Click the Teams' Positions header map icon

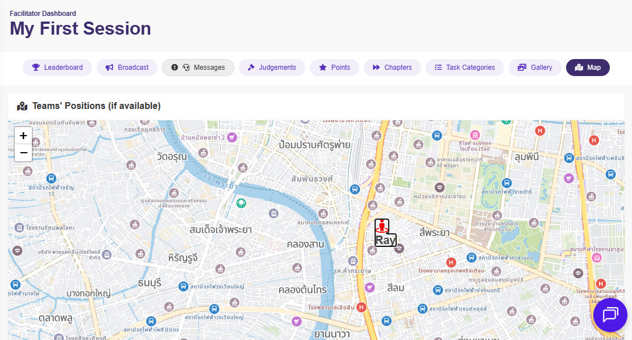point(22,106)
